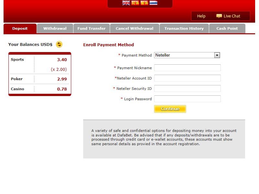This screenshot has height=194, width=259.
Task: Refresh balances with the yellow arrows icon
Action: click(x=59, y=44)
